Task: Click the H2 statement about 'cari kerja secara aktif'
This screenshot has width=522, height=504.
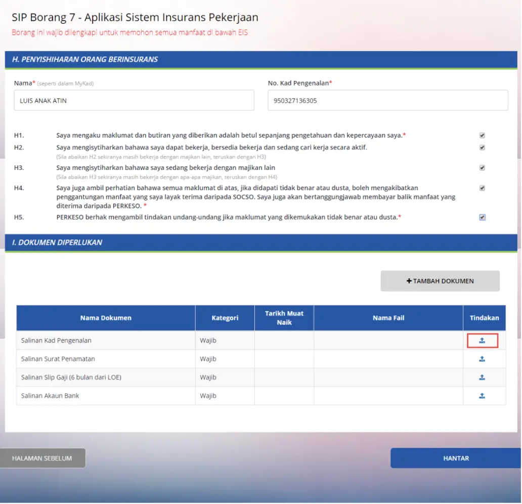Action: 211,147
